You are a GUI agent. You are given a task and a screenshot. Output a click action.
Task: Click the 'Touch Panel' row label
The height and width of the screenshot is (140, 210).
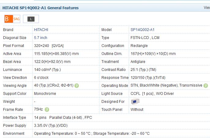tap(112, 110)
